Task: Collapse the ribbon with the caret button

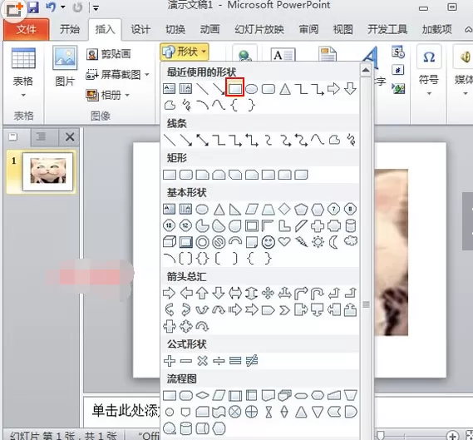Action: [468, 29]
